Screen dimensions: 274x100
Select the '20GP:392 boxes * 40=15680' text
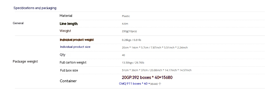[x=147, y=78]
